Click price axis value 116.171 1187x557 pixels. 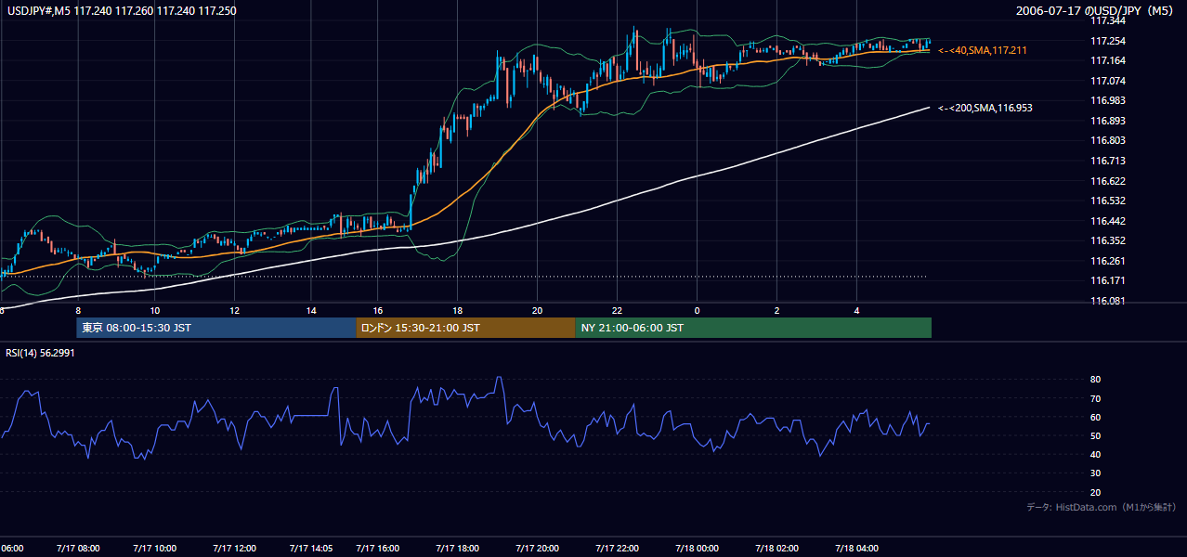[x=1108, y=280]
